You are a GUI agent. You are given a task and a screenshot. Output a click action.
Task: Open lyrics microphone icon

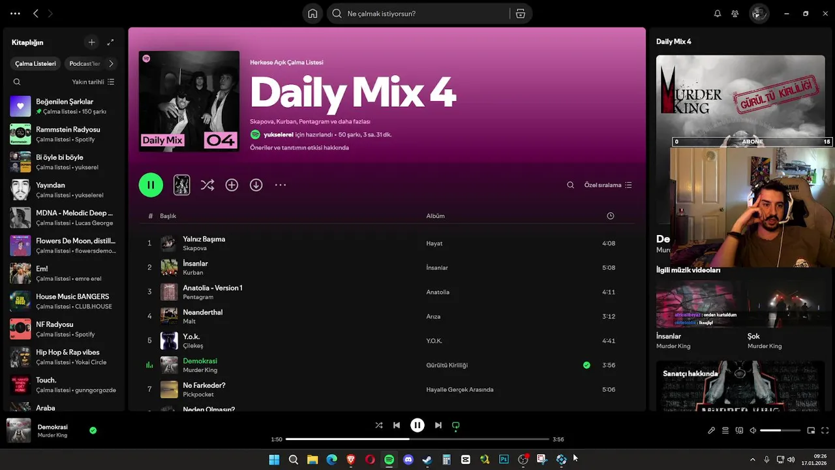(712, 431)
